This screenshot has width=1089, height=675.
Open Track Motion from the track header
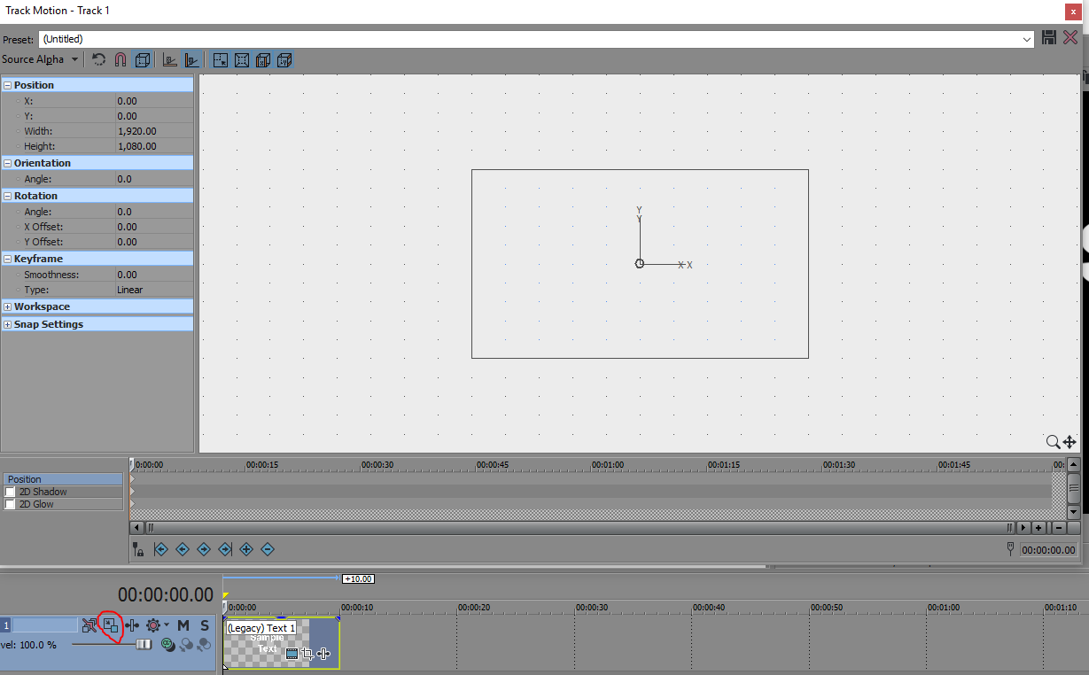click(x=111, y=625)
